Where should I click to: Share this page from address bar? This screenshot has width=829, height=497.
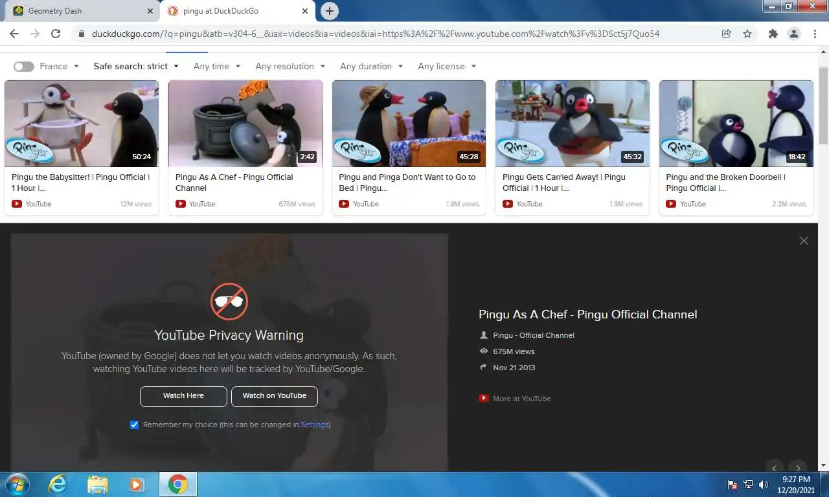727,34
